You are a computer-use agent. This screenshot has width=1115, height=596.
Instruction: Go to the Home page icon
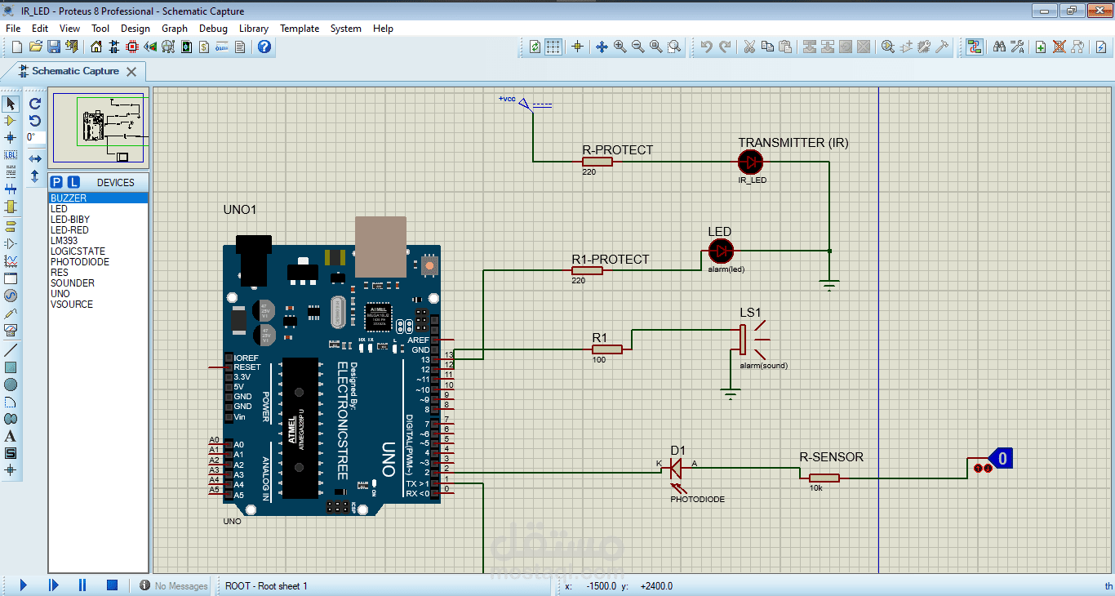97,47
